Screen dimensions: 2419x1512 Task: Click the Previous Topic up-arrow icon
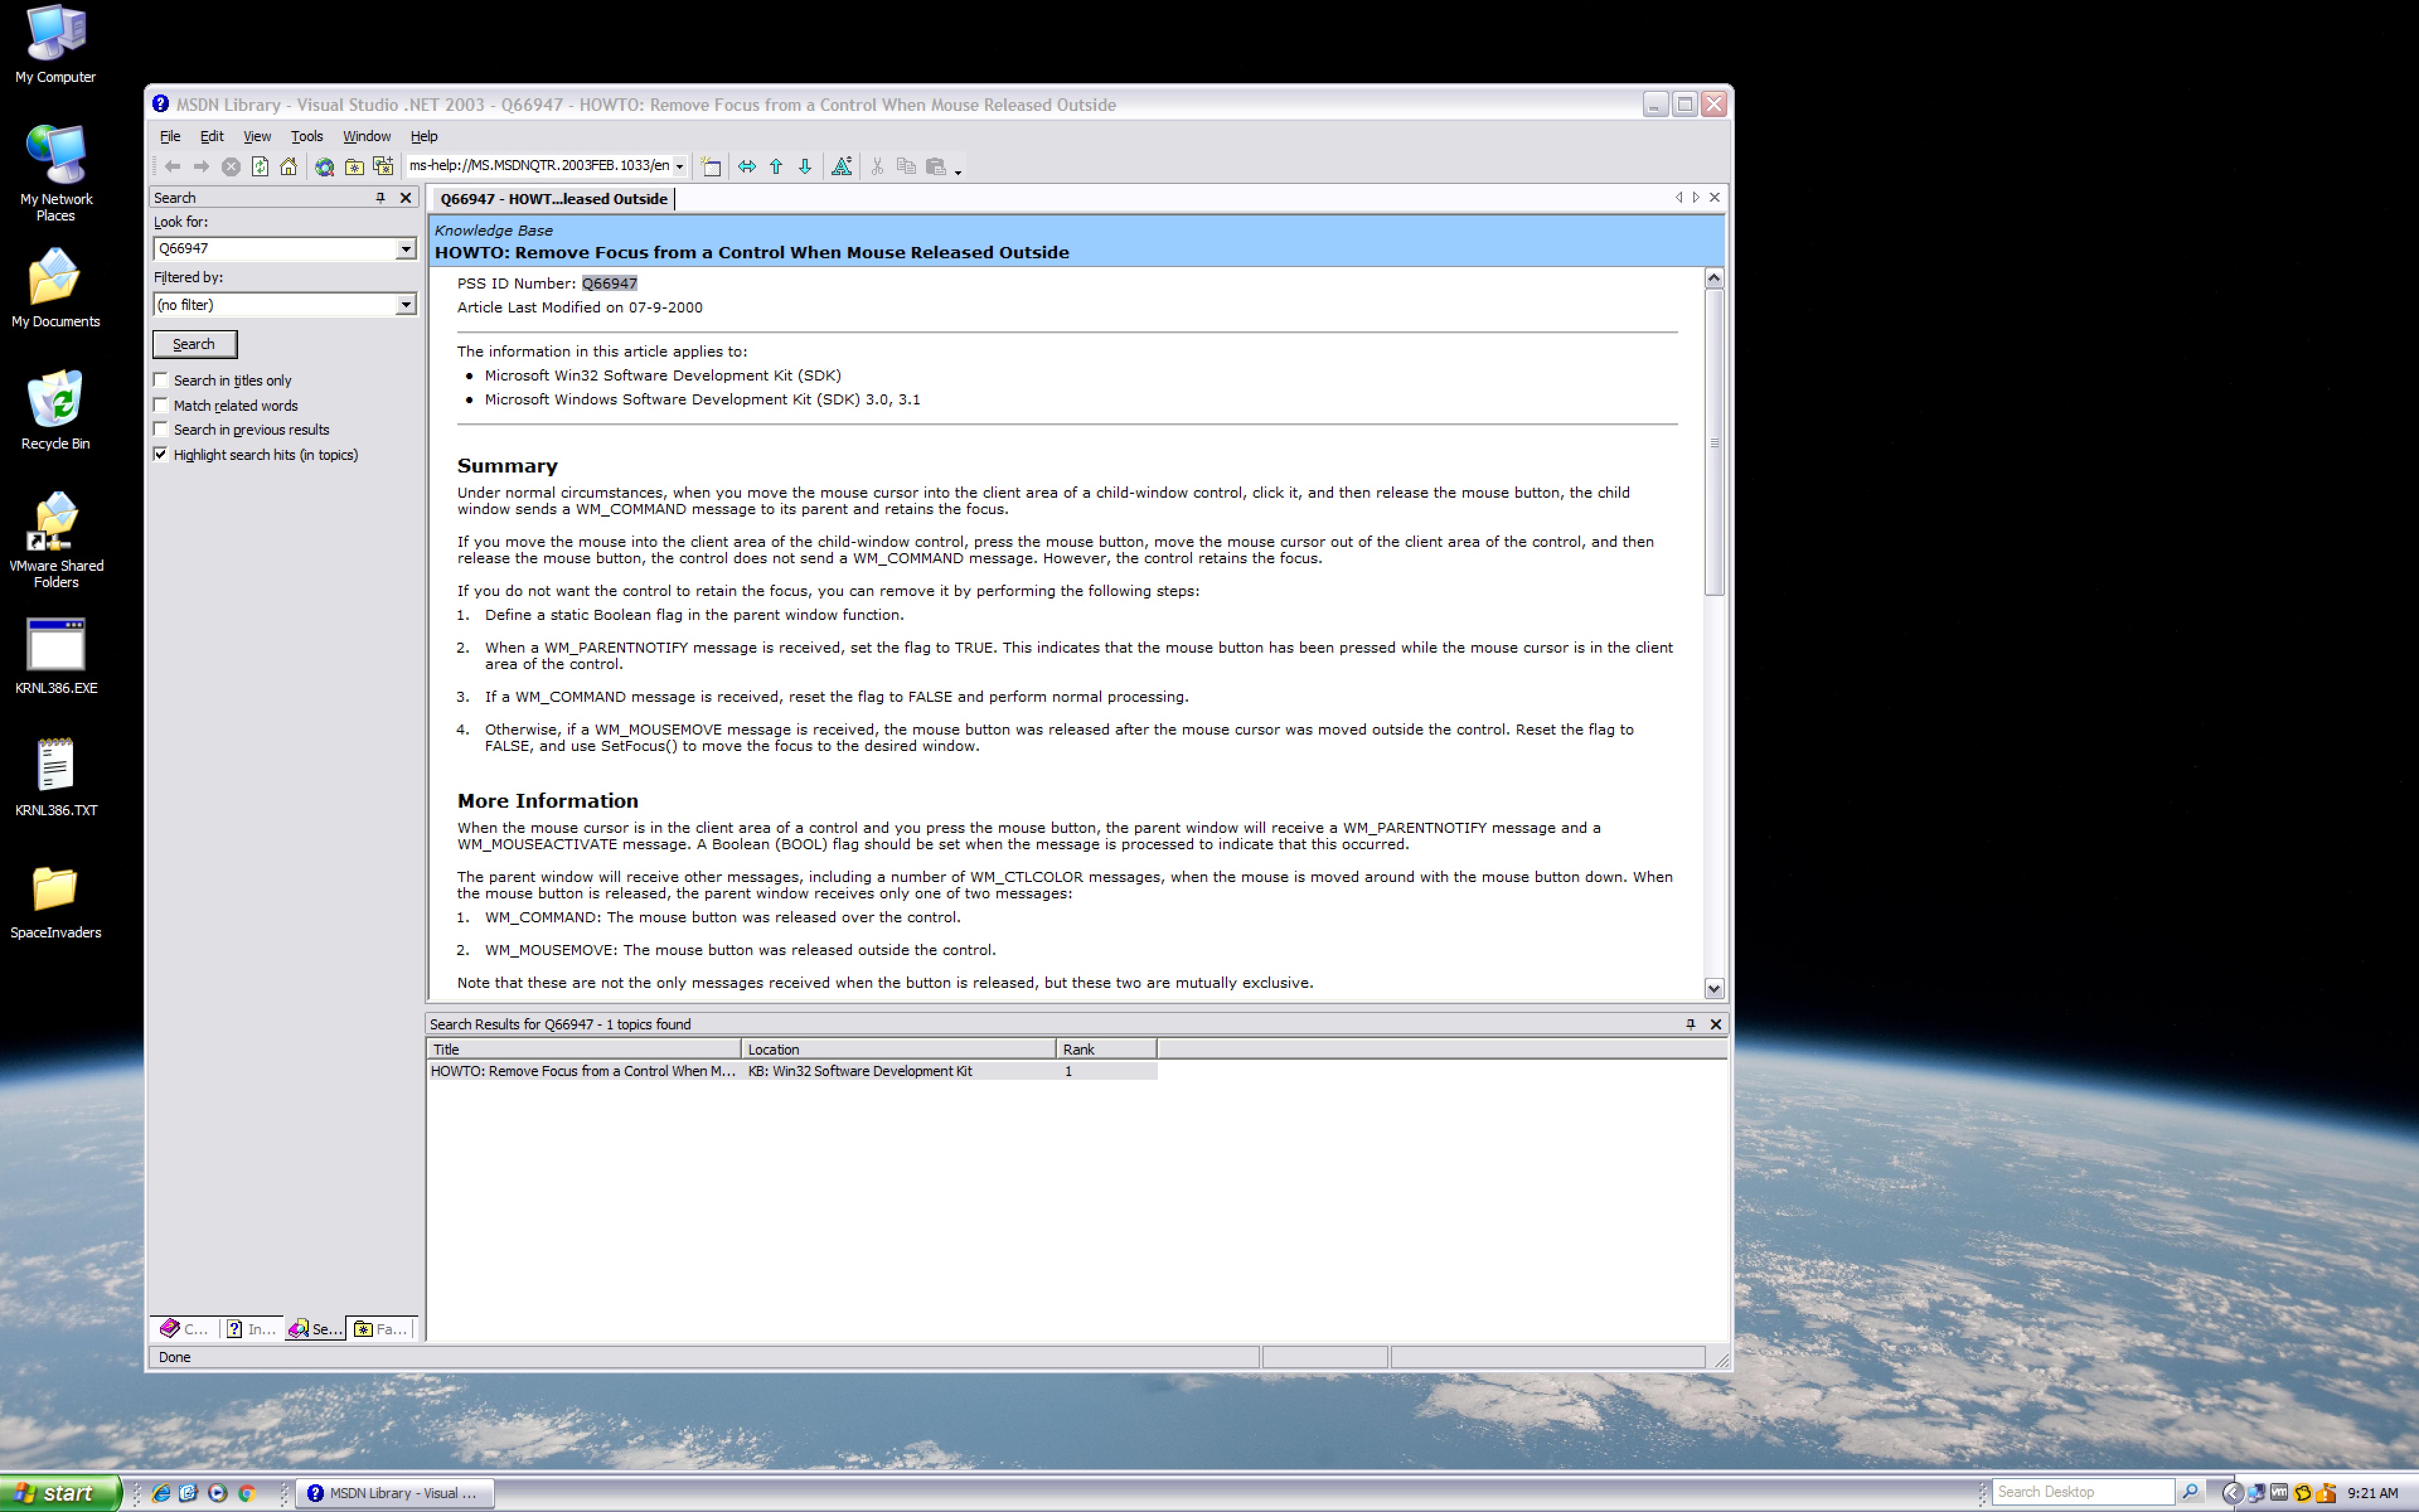[777, 166]
